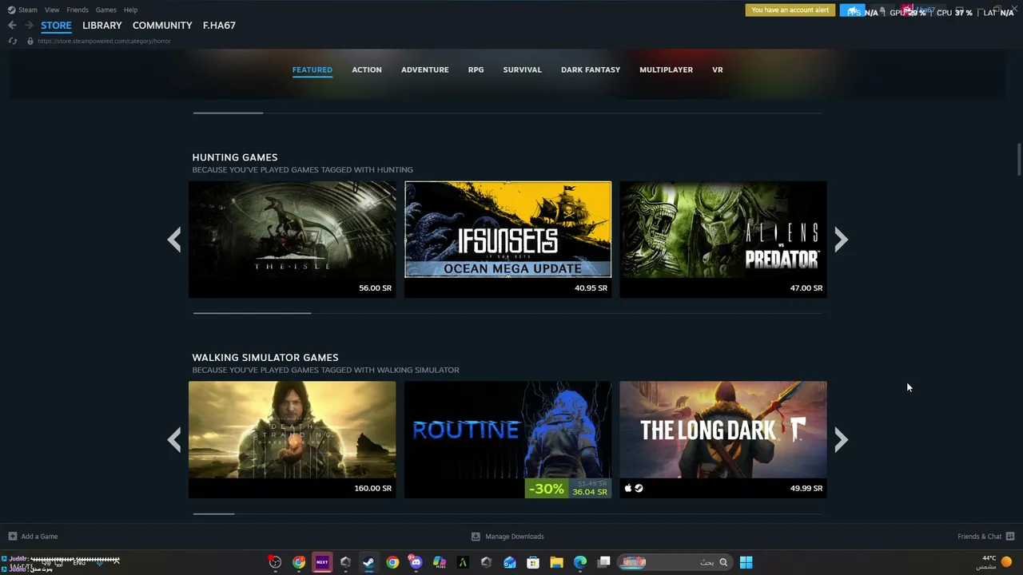Click the store URL address text
1023x575 pixels.
point(104,41)
